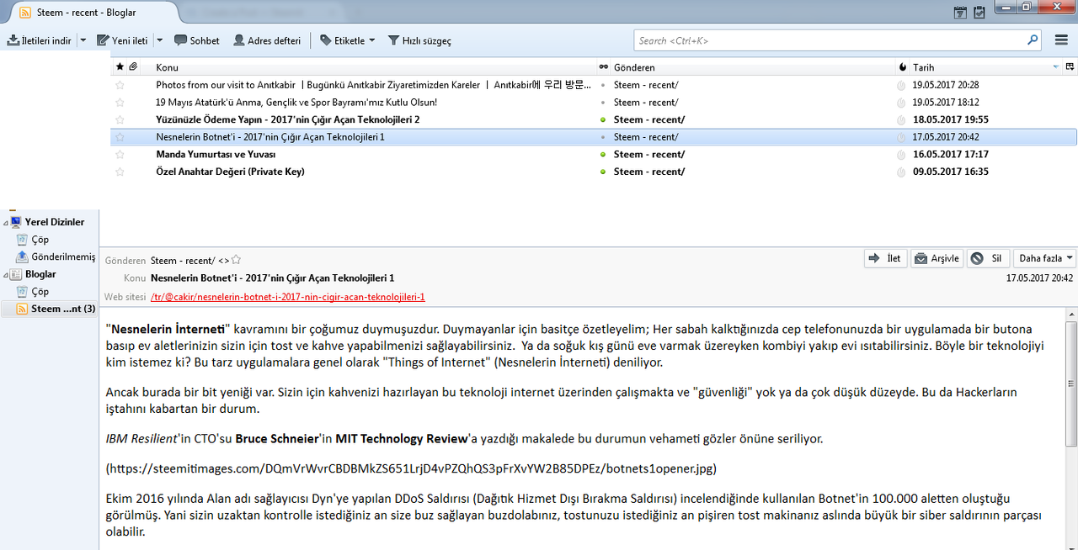
Task: Star the Özel Anahtar Değeri message
Action: coord(120,172)
